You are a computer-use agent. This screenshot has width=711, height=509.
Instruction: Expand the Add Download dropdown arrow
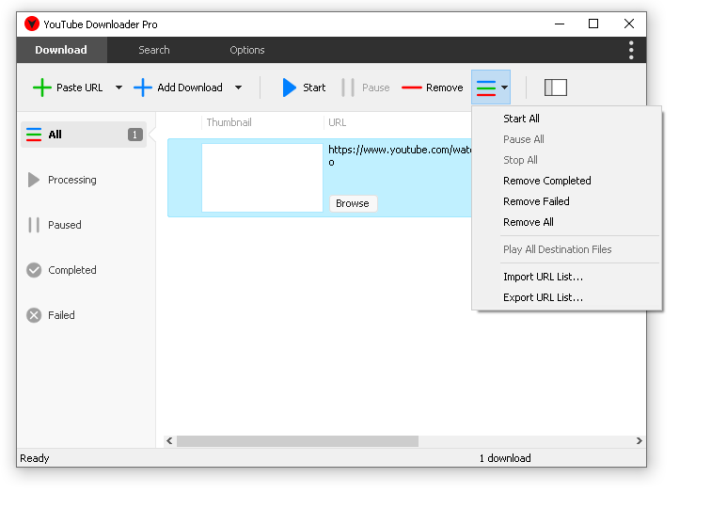239,87
